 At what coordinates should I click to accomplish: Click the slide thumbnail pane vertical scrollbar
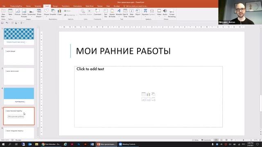tap(38, 82)
